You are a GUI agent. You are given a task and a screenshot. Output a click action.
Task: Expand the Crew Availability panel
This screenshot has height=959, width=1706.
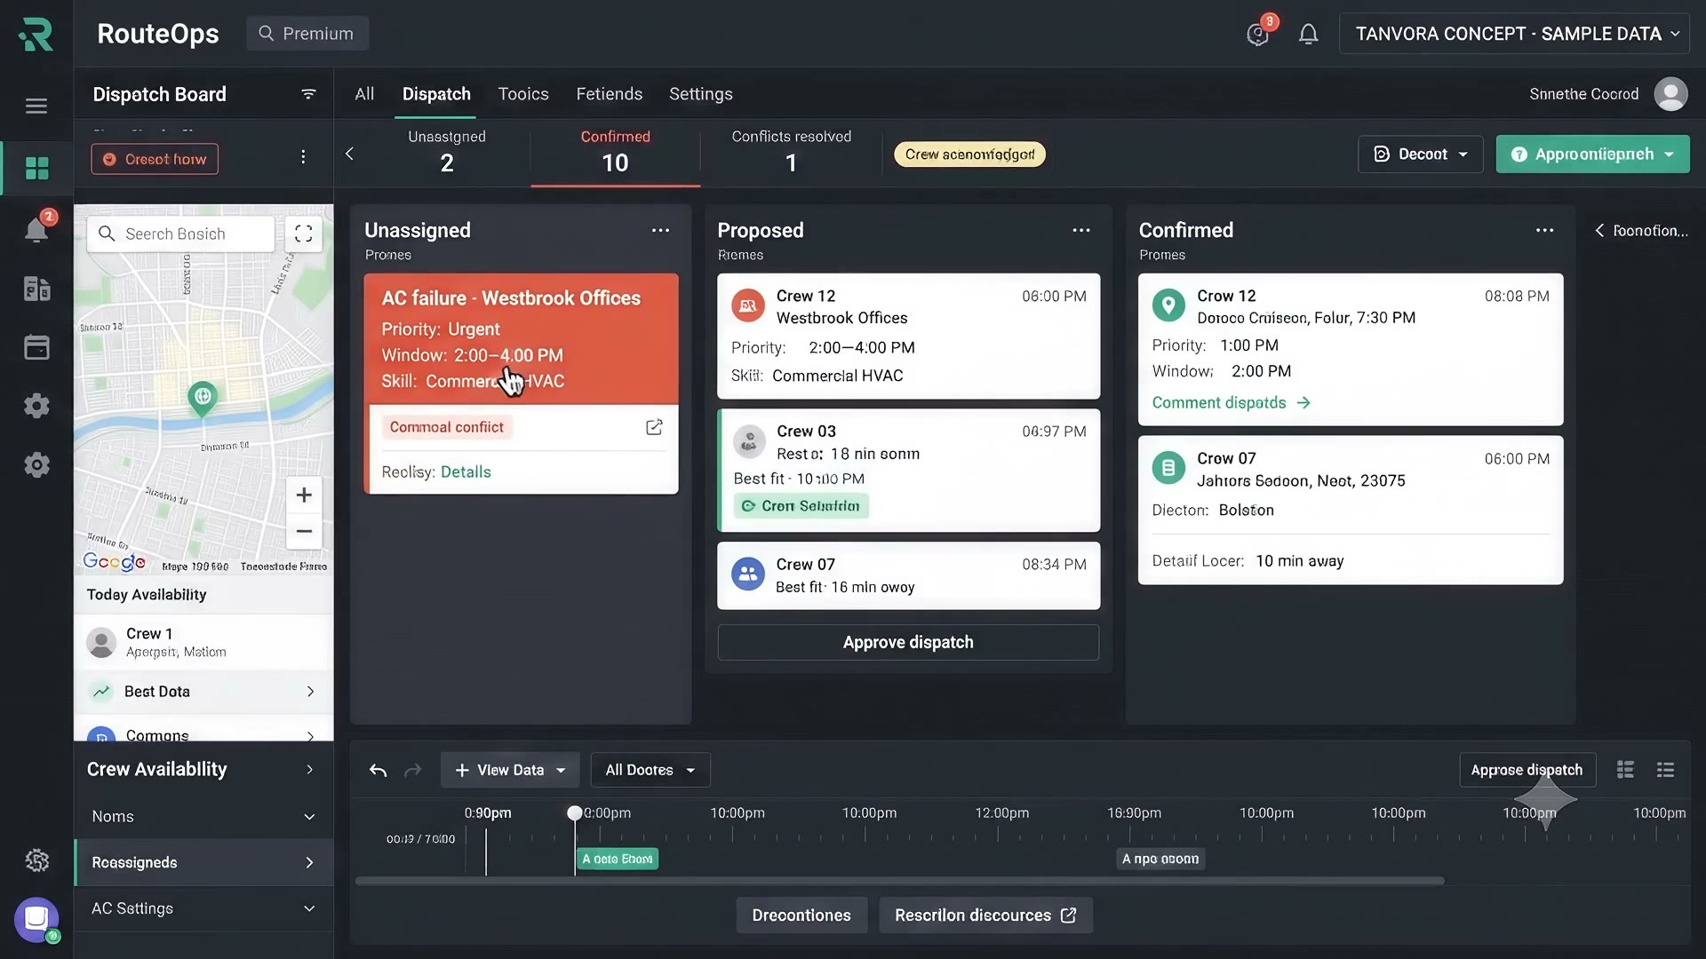pyautogui.click(x=203, y=769)
